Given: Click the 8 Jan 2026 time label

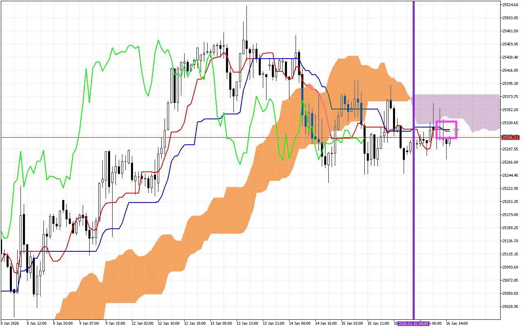Looking at the screenshot, I should click(x=10, y=323).
